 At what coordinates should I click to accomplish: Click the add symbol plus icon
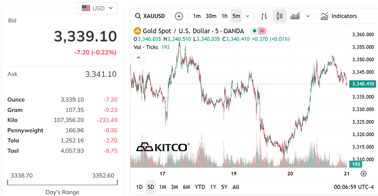179,16
